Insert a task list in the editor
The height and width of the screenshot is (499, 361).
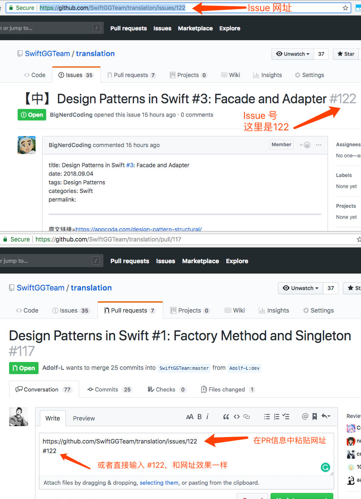pyautogui.click(x=286, y=417)
